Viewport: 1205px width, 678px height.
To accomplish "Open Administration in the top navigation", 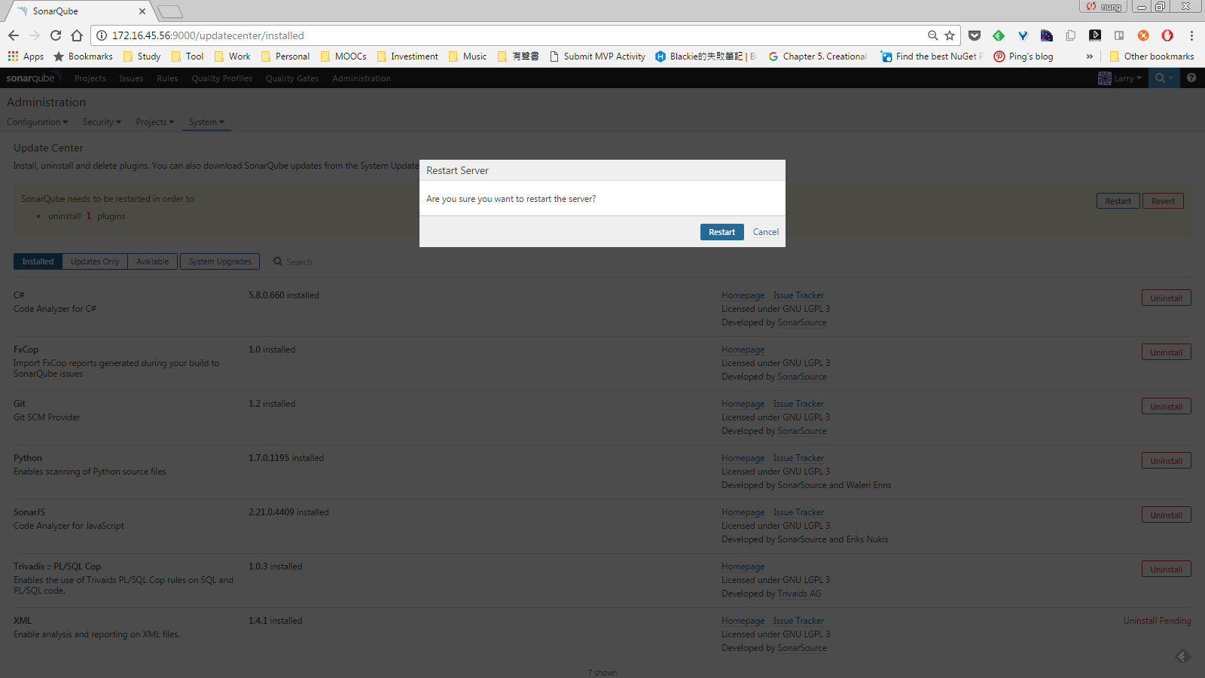I will (361, 78).
